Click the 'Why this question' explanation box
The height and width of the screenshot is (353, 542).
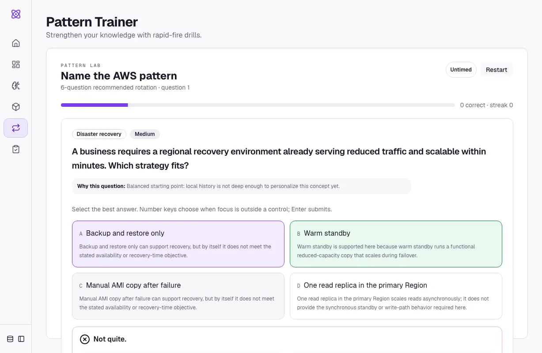[x=242, y=186]
